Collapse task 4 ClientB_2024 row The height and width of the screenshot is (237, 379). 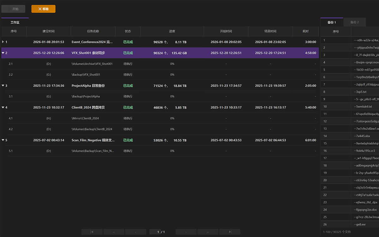tap(3, 107)
